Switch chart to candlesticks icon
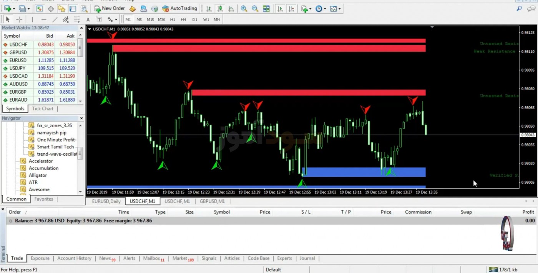Image resolution: width=538 pixels, height=273 pixels. point(220,8)
